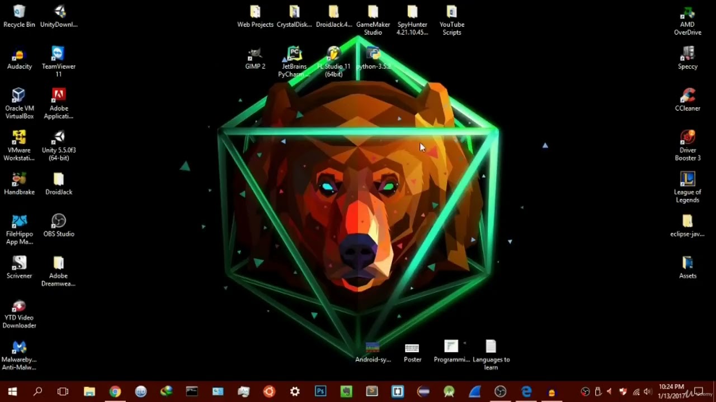Launch Photoshop from the taskbar
The width and height of the screenshot is (716, 402).
[321, 391]
